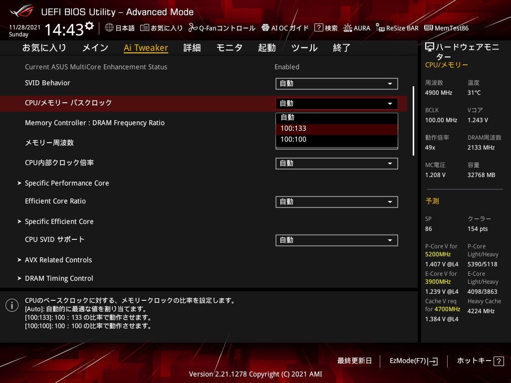Open the 起動 tab
511x383 pixels.
(x=267, y=48)
